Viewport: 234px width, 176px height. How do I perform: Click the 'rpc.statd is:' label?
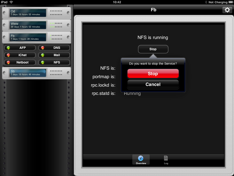pos(104,93)
